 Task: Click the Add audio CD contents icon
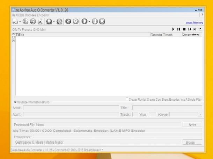25,21
